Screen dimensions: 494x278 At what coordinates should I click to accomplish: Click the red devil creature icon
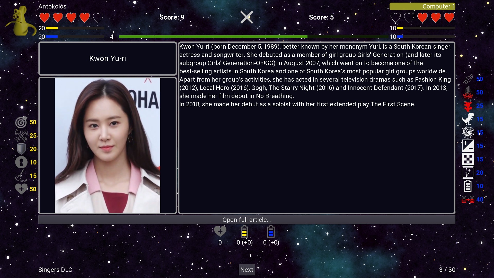(x=468, y=106)
